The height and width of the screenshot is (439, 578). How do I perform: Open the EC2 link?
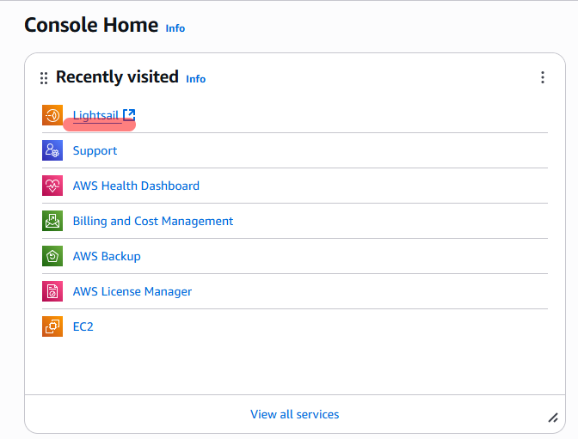tap(83, 326)
